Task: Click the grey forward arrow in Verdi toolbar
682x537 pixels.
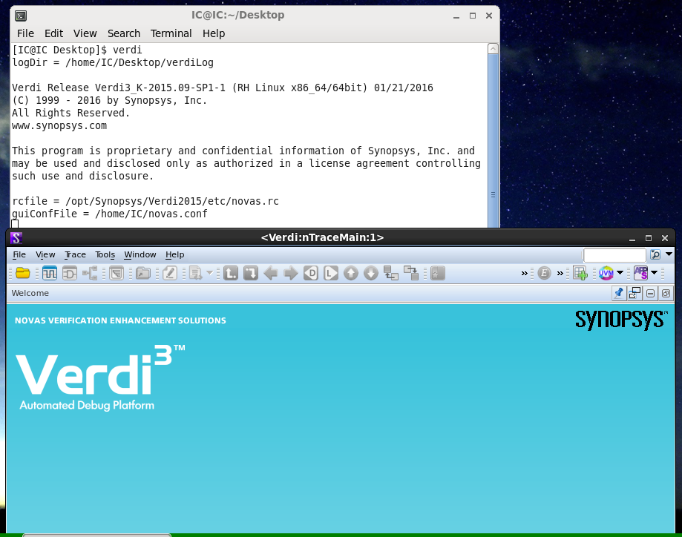Action: 291,273
